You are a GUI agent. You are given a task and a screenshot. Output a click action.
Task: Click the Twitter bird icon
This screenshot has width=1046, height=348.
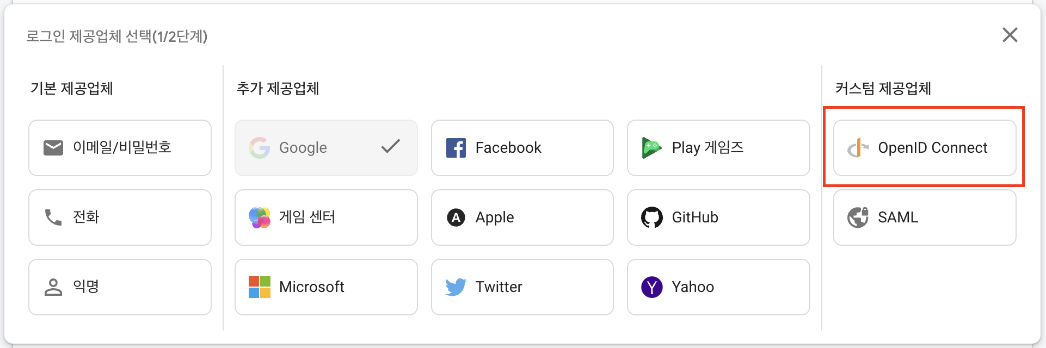click(x=456, y=287)
